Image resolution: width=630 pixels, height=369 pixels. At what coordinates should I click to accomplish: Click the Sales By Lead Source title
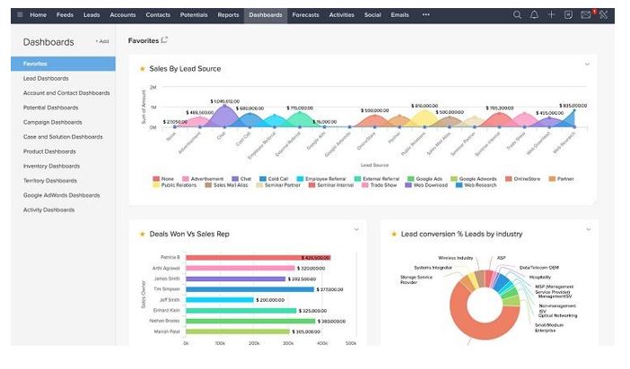(185, 69)
